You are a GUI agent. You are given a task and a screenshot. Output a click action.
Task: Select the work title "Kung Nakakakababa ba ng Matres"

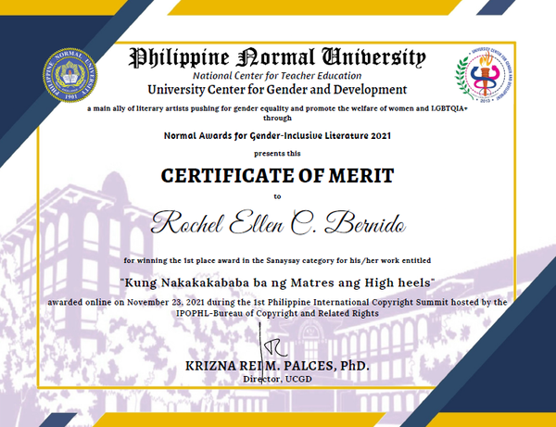pos(277,281)
